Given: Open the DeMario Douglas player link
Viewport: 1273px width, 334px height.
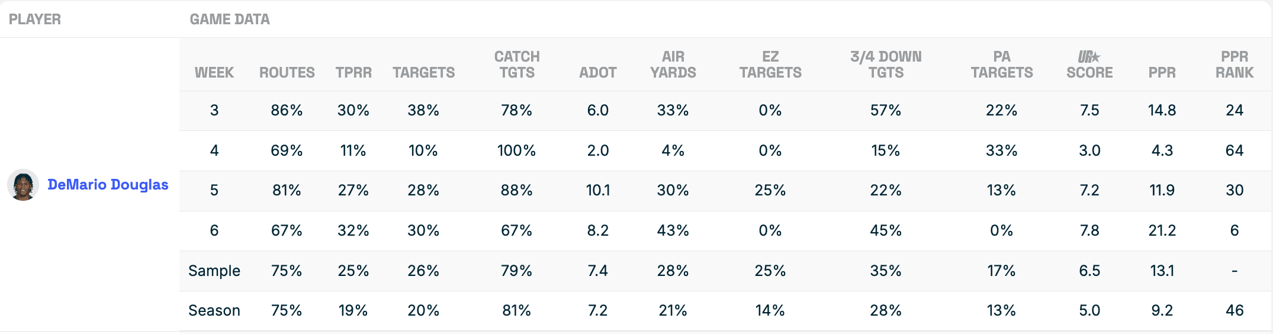Looking at the screenshot, I should pos(108,185).
